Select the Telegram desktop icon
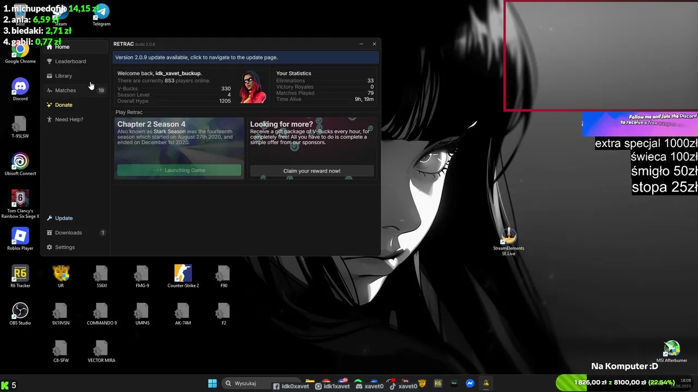The image size is (698, 392). [x=101, y=15]
